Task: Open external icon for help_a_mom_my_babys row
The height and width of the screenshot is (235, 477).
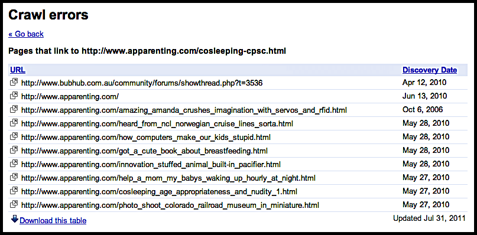Action: (x=14, y=177)
